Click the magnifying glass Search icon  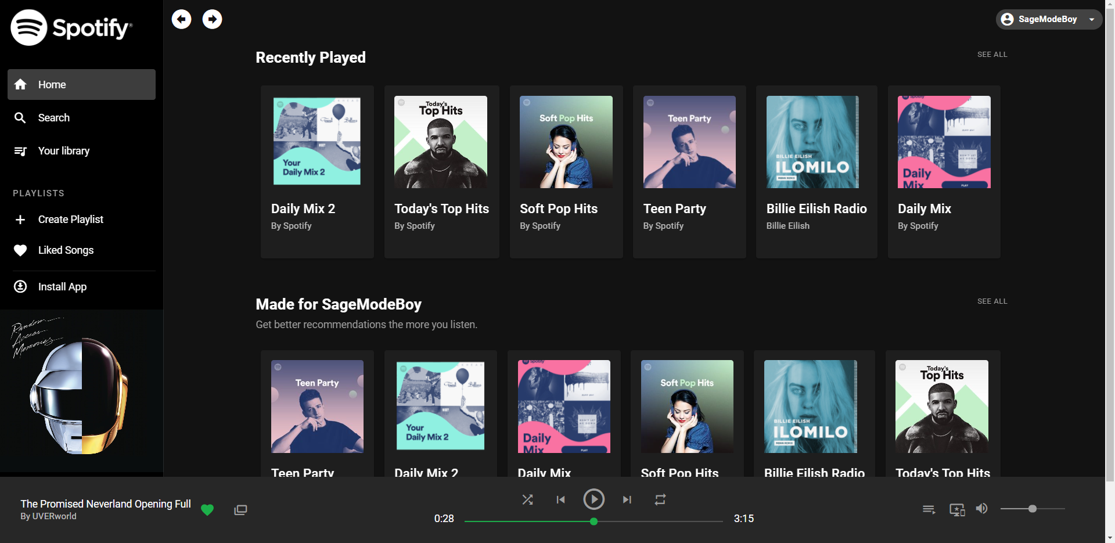(20, 118)
